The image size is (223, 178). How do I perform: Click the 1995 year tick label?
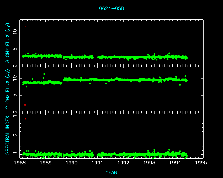click(x=201, y=163)
